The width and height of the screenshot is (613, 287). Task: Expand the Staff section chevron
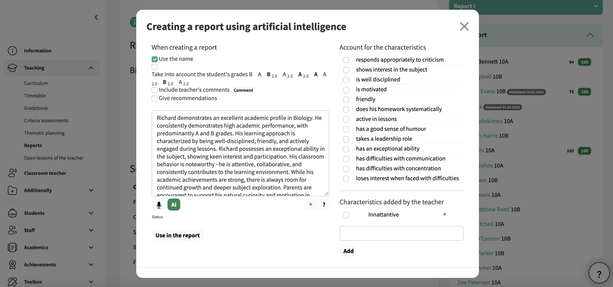[91, 230]
